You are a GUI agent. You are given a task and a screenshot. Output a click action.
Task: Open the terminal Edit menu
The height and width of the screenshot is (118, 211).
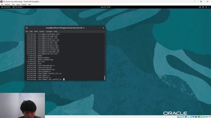pyautogui.click(x=31, y=31)
